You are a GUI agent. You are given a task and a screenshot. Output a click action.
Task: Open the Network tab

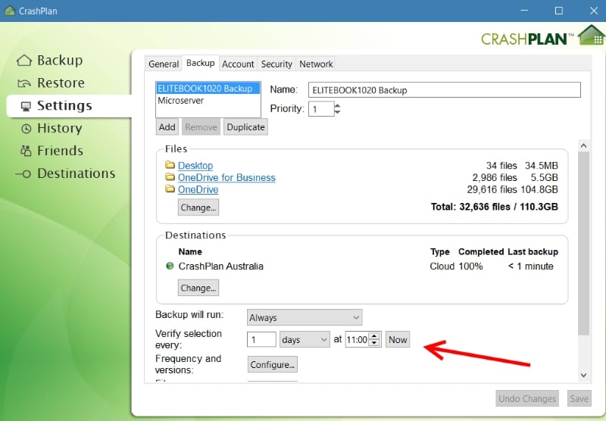(x=316, y=64)
